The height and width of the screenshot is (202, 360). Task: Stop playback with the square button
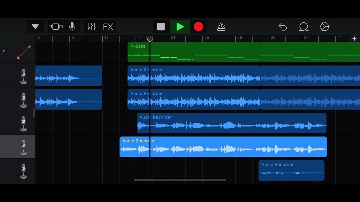(161, 27)
